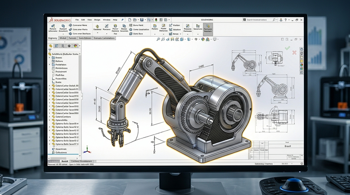Open the property manager panel tab icon
This screenshot has height=195, width=350.
click(57, 46)
